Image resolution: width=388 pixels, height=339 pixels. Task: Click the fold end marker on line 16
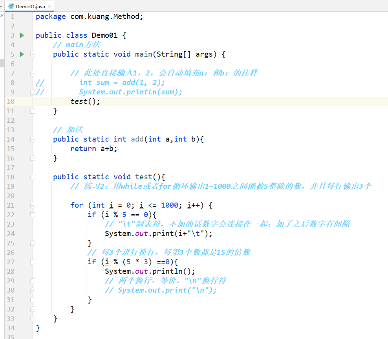pos(33,158)
